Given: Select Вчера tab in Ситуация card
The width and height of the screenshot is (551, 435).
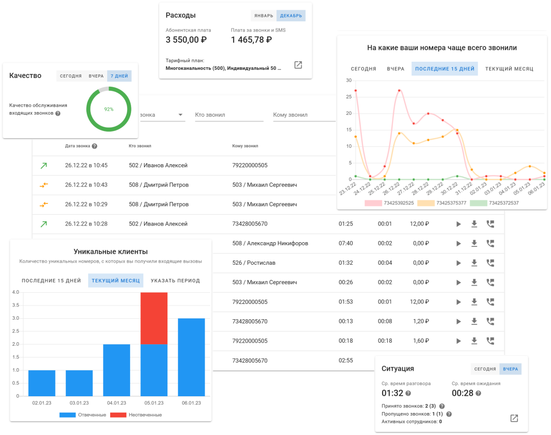Looking at the screenshot, I should [x=510, y=369].
